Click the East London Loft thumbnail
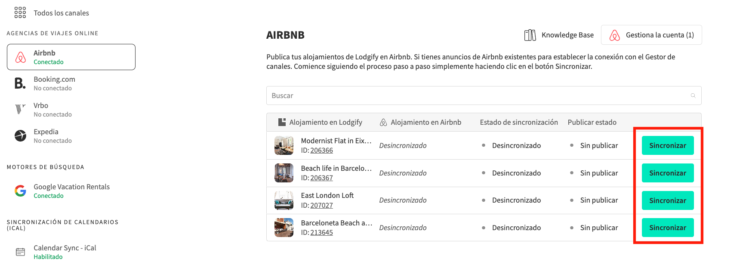Screen dimensions: 746x268 [284, 200]
